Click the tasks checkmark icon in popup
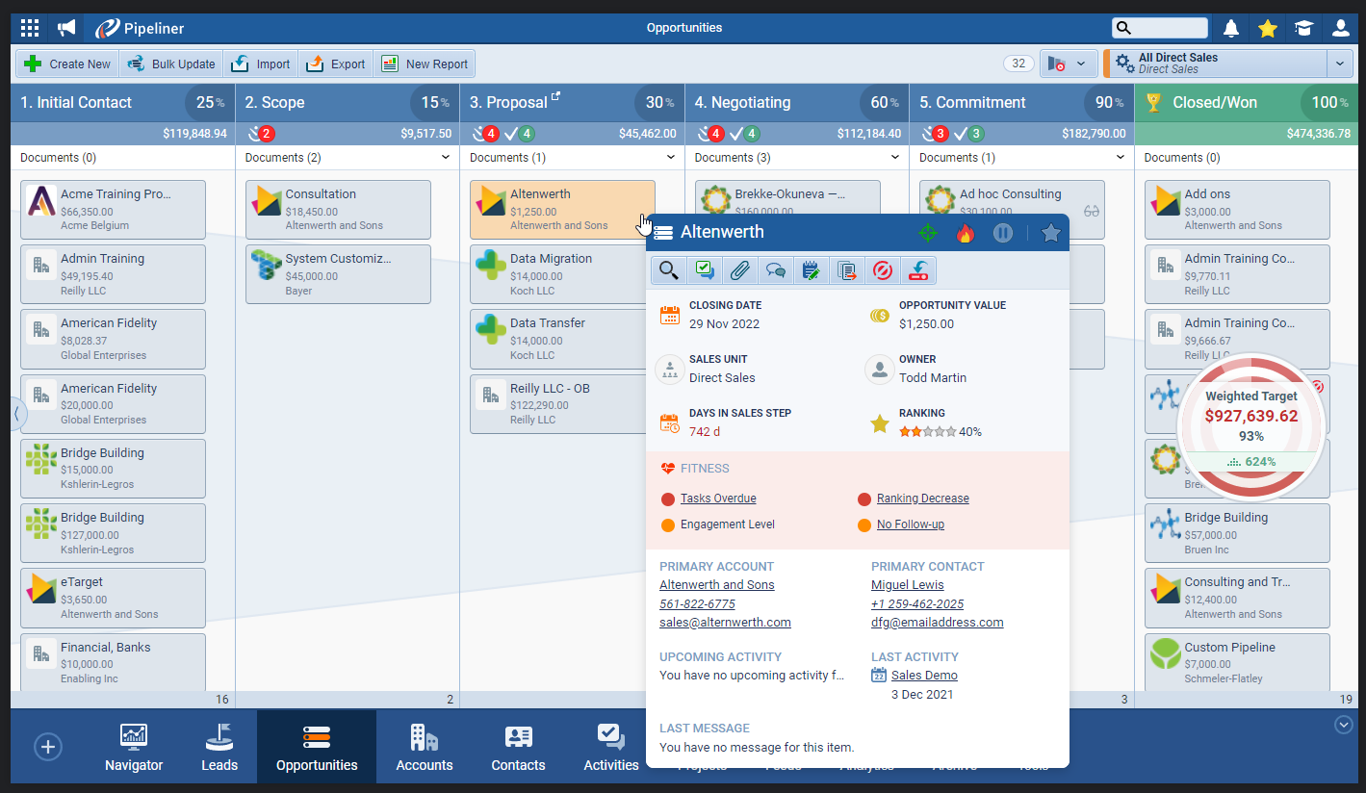Screen dimensions: 1366x793 click(x=704, y=271)
